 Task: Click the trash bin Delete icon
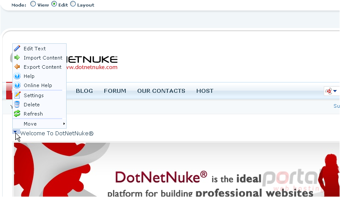tap(17, 105)
